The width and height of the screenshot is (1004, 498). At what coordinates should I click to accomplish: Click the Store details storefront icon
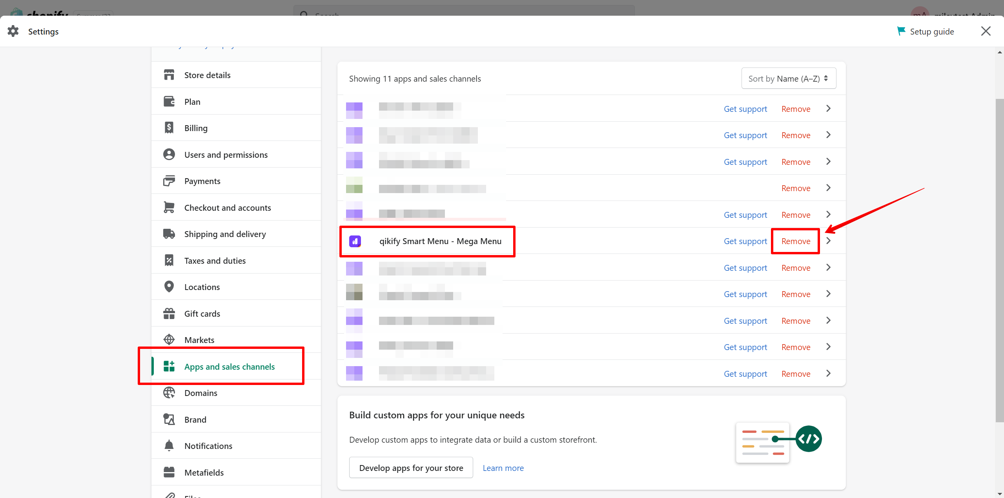169,75
